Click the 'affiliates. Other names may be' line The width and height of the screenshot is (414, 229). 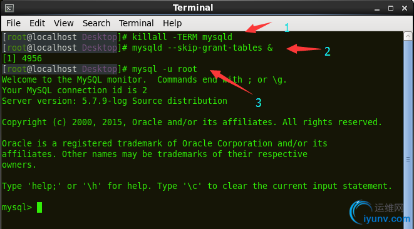pyautogui.click(x=155, y=154)
